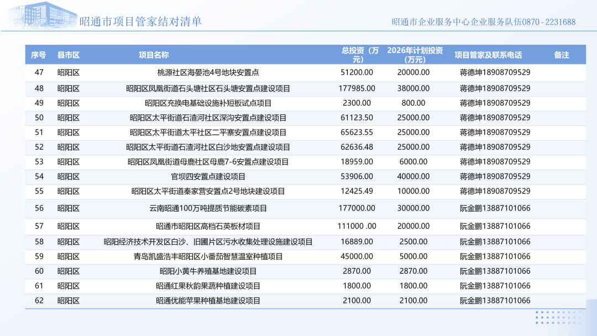Select project 青岛凯盛浩丰昭阳区小番茄智慧温室种植项目
Image resolution: width=597 pixels, height=336 pixels.
click(208, 256)
